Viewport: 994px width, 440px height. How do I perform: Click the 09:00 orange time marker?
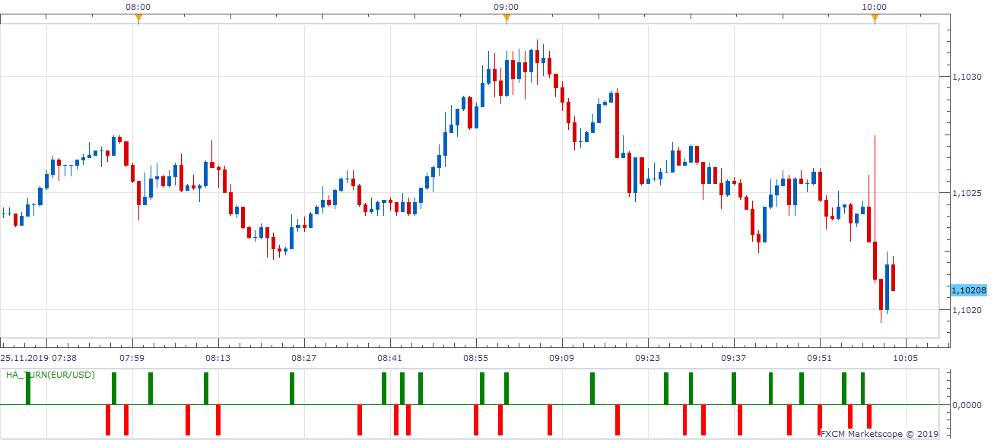click(x=507, y=19)
